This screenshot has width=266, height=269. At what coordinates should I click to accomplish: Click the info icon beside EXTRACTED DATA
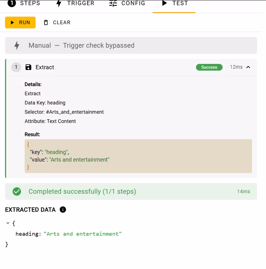coord(63,209)
